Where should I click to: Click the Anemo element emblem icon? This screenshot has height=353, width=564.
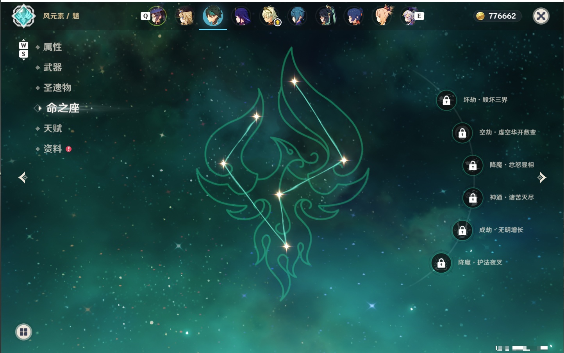(23, 16)
